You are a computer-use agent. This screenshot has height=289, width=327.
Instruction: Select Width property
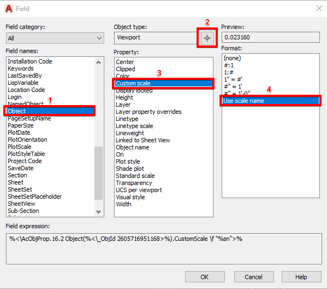point(123,204)
